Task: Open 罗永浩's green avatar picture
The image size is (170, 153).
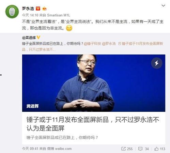Action: pyautogui.click(x=12, y=12)
